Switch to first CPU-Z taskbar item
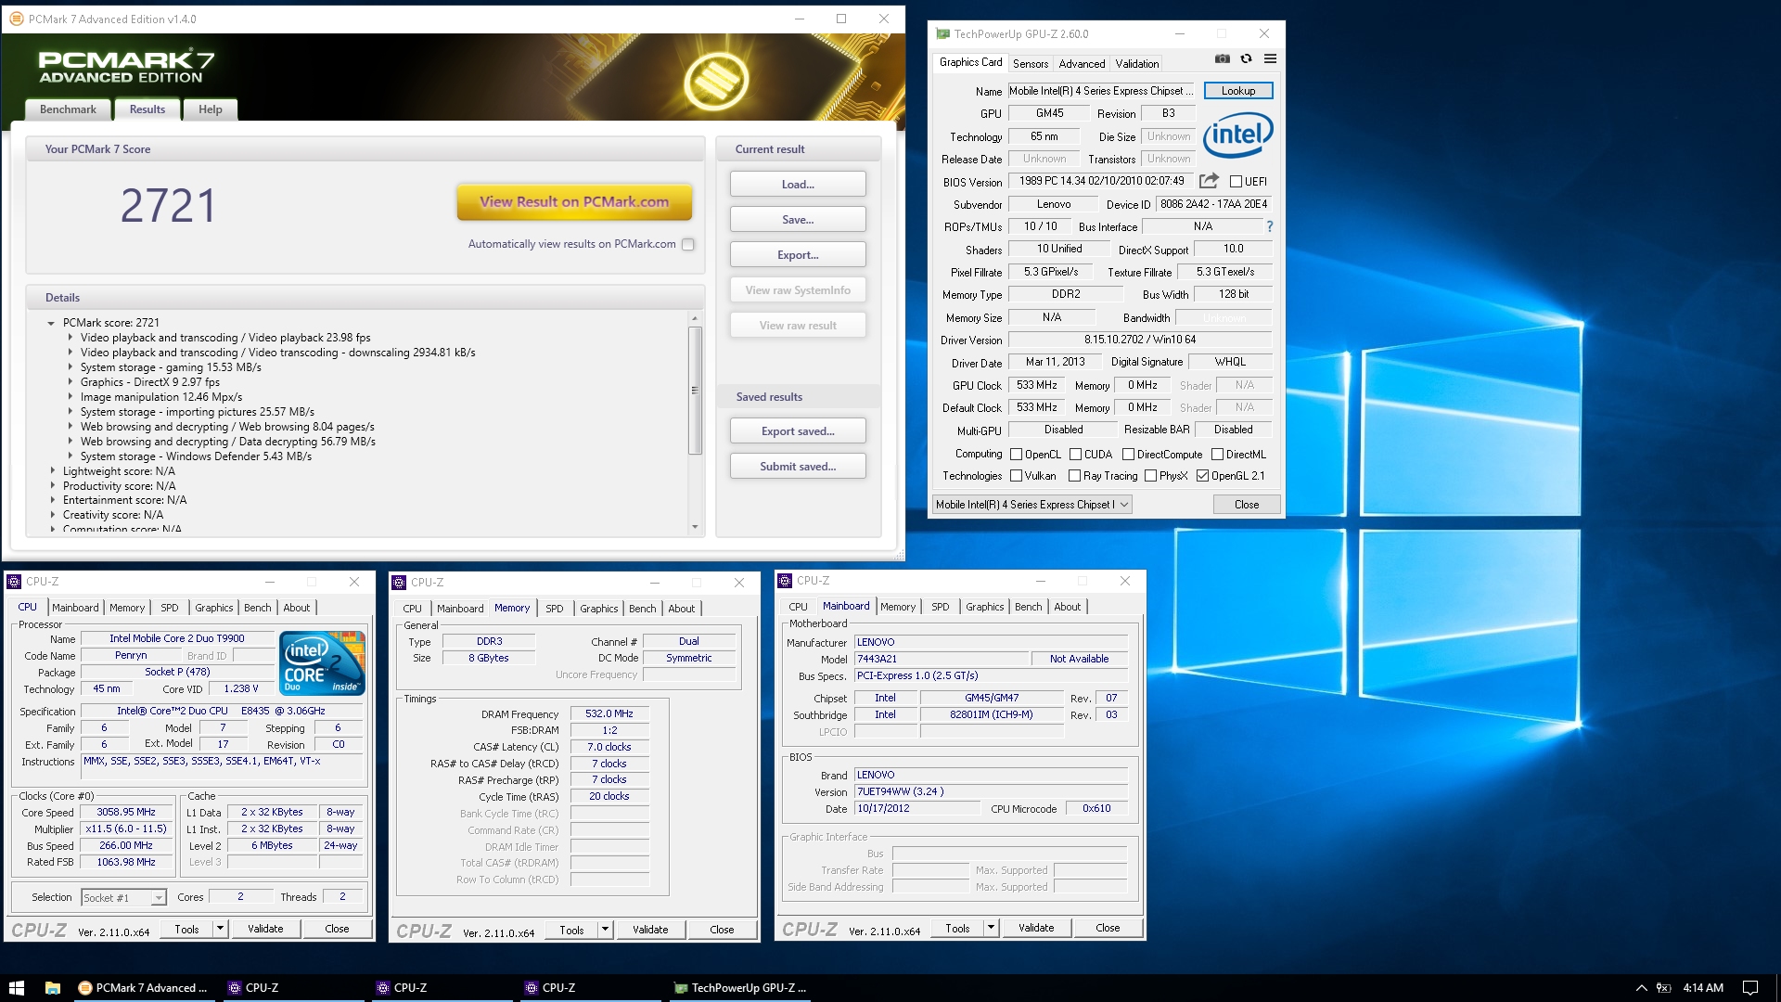 [291, 988]
